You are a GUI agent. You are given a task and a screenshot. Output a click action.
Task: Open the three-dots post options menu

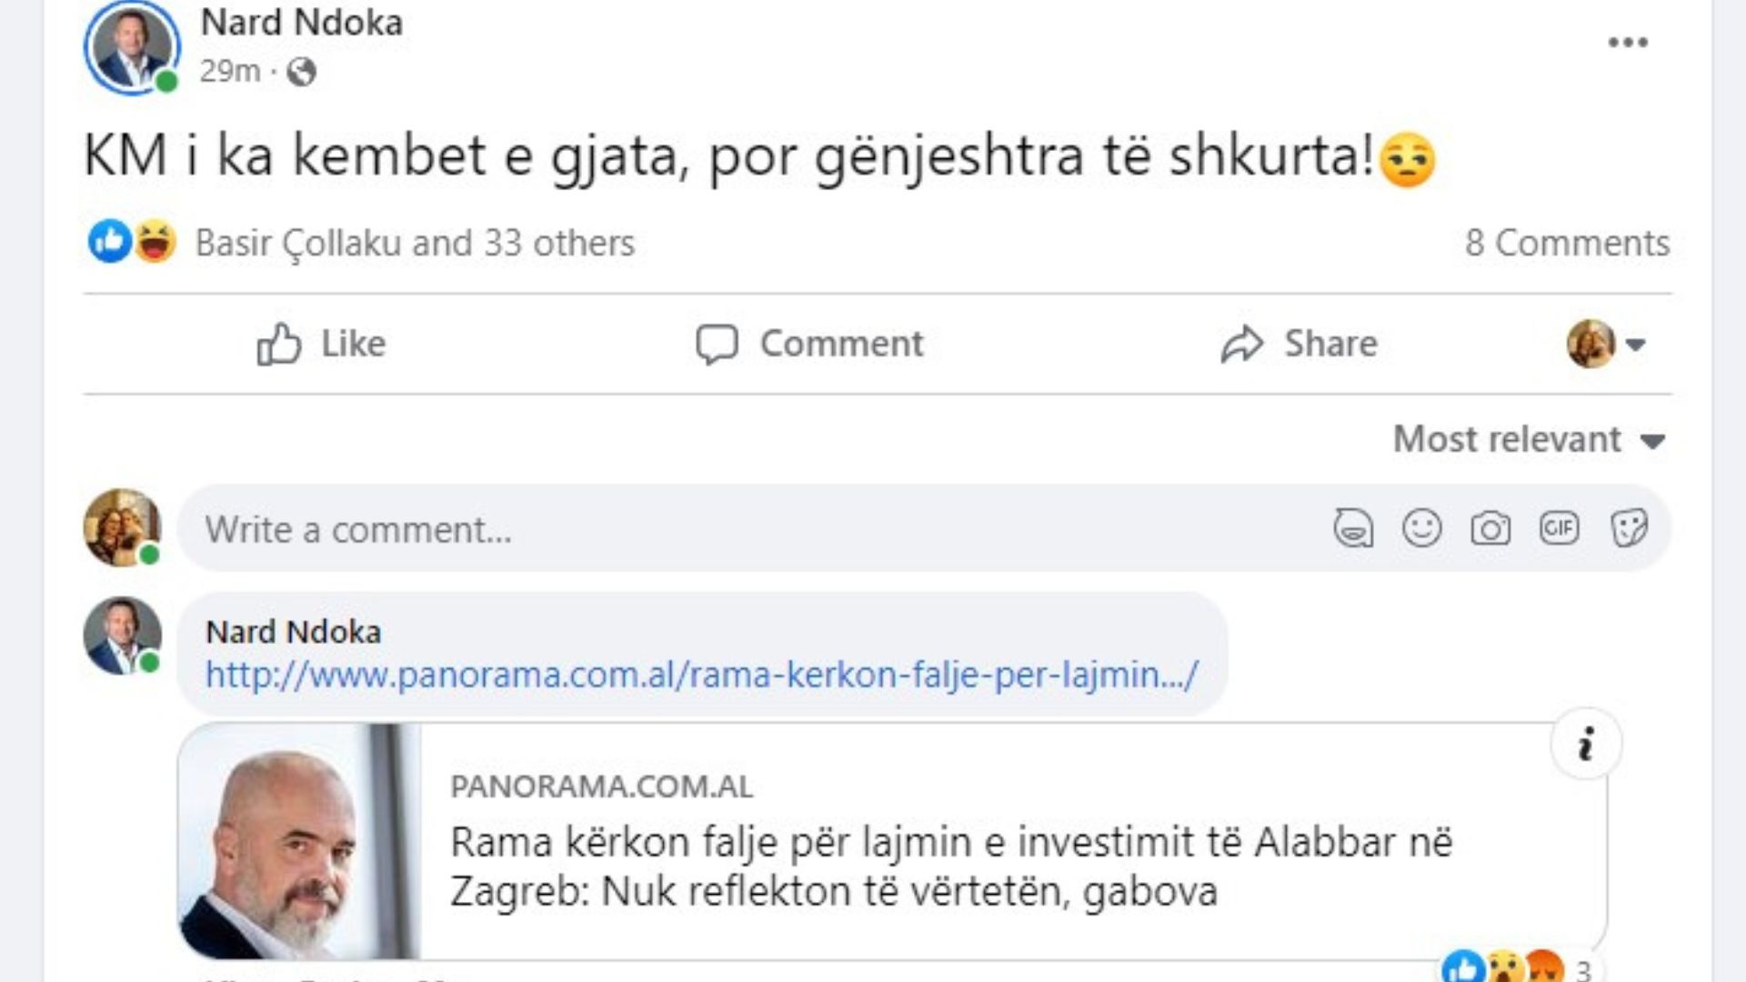[1627, 42]
